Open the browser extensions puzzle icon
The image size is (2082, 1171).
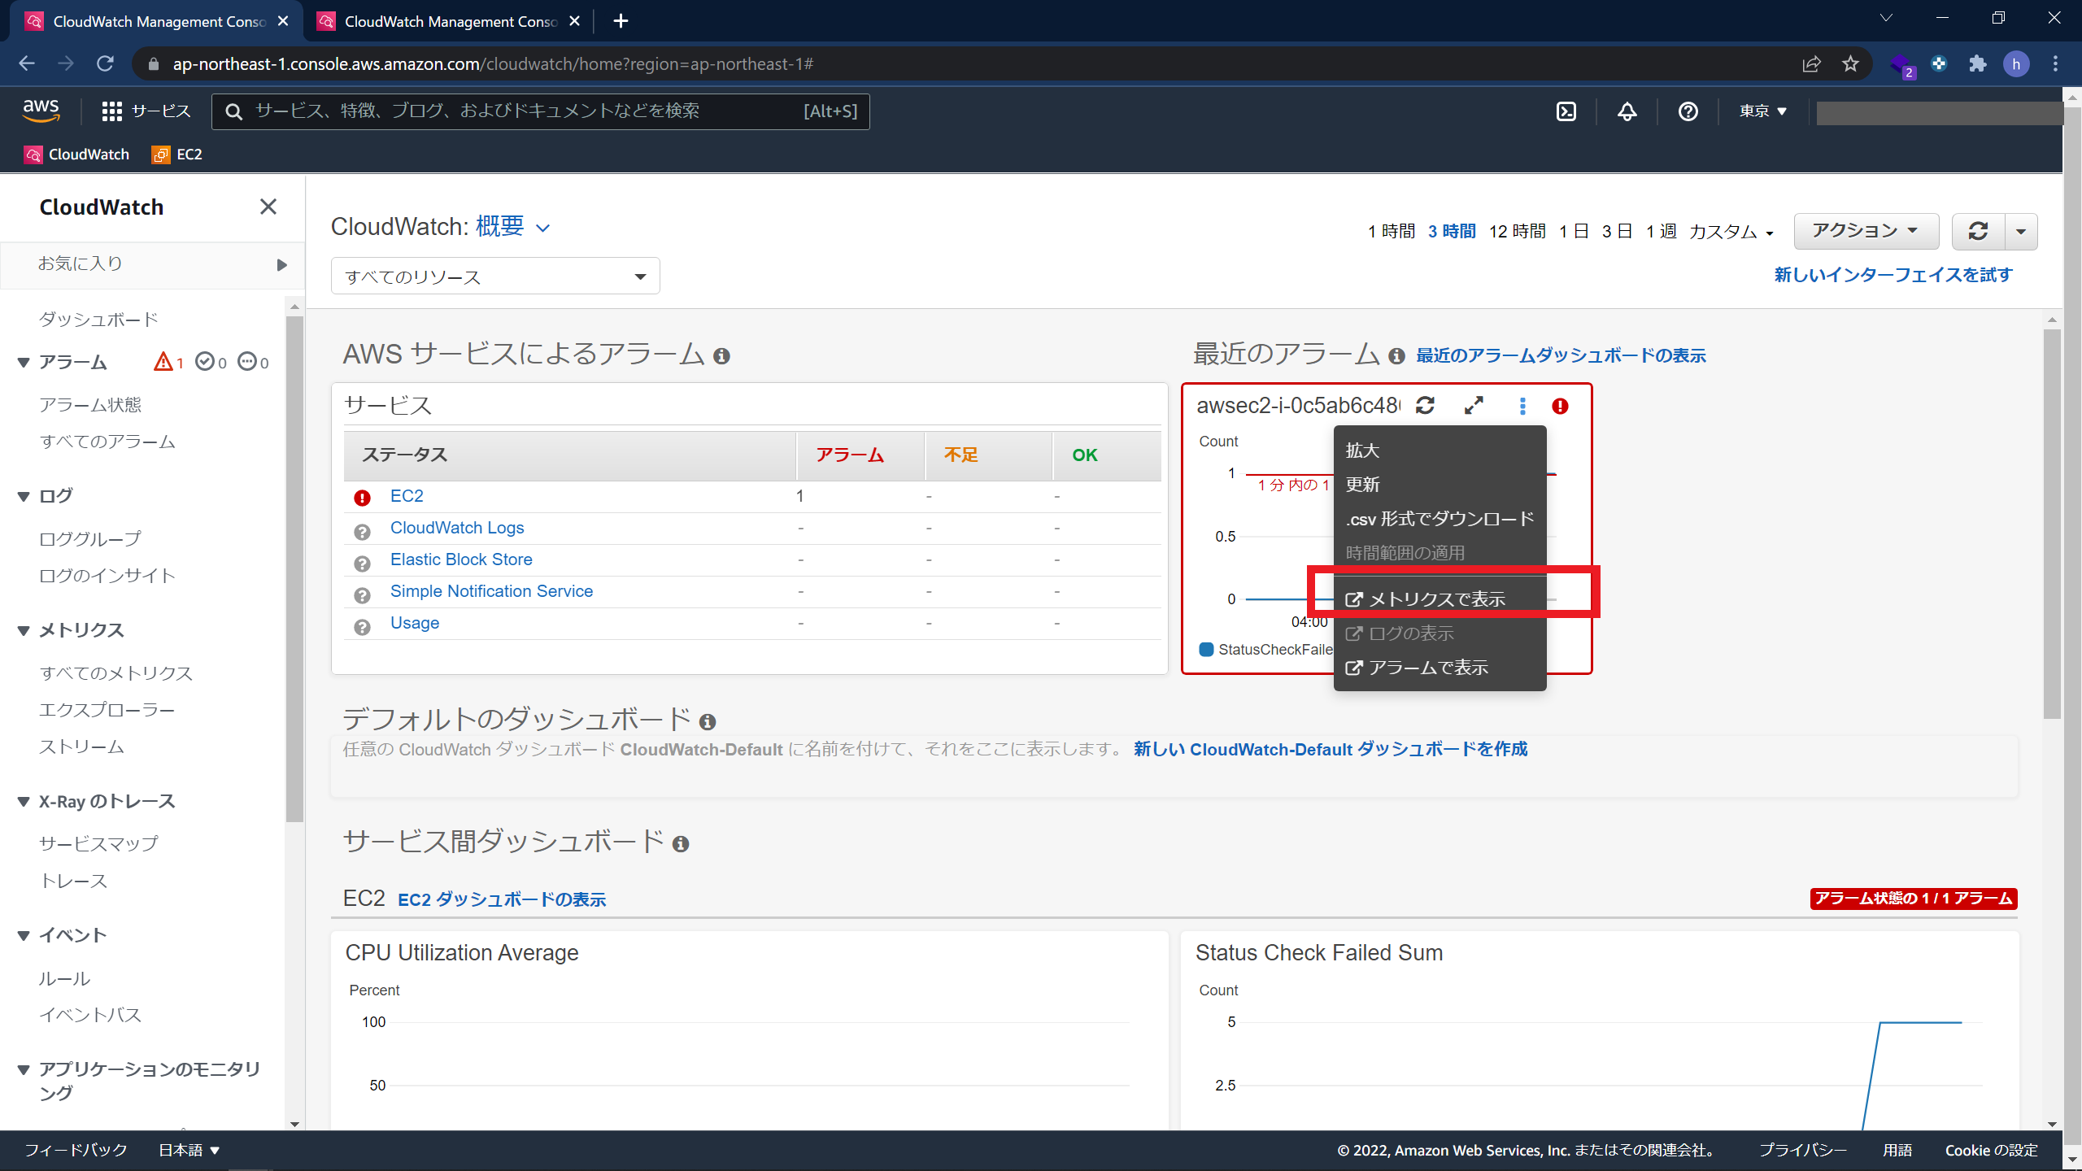pos(1978,63)
